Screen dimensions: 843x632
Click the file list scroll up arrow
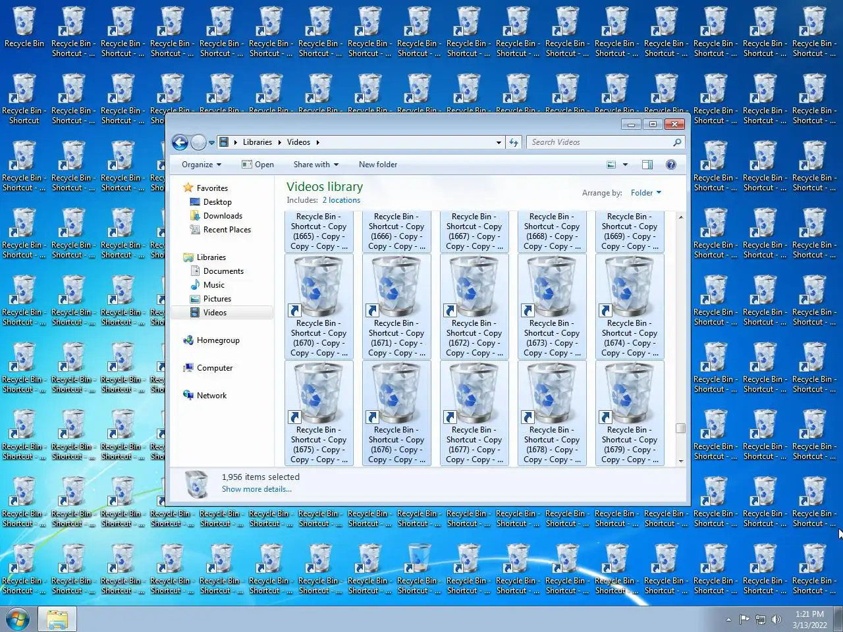pos(680,217)
